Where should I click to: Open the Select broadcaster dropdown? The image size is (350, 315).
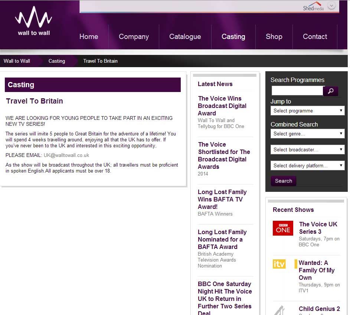click(x=307, y=150)
